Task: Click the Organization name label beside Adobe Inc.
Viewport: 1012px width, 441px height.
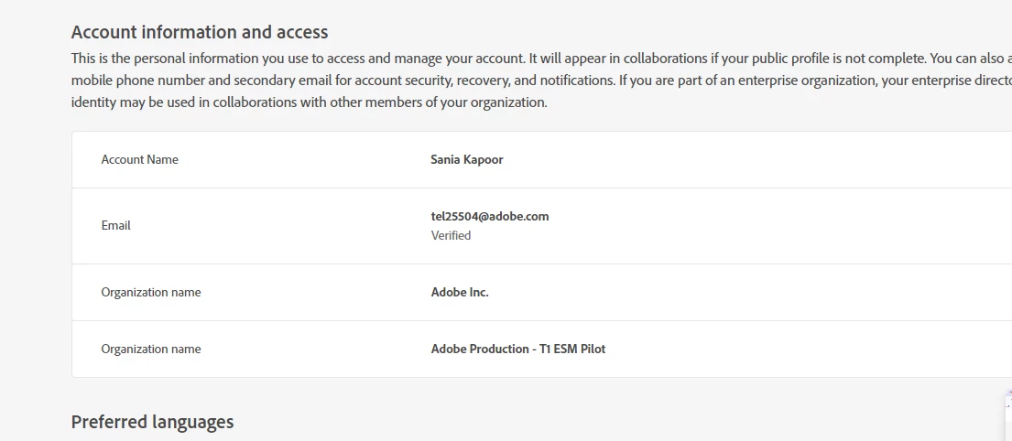Action: pyautogui.click(x=150, y=292)
